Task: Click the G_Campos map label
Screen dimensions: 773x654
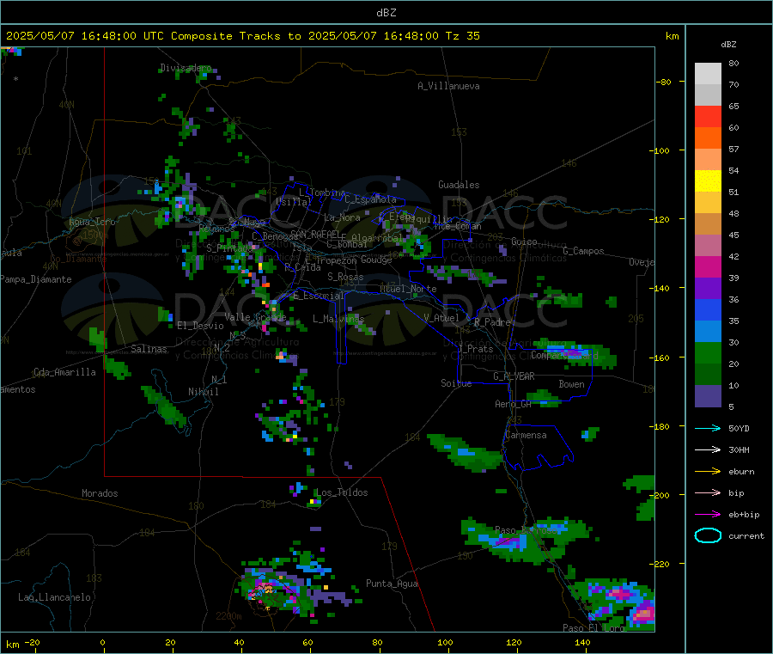Action: (x=584, y=251)
